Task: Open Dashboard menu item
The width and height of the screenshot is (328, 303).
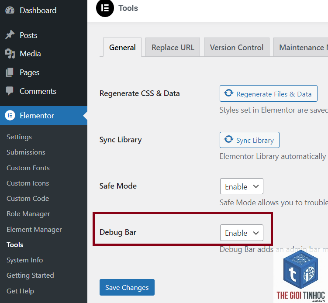Action: 44,10
